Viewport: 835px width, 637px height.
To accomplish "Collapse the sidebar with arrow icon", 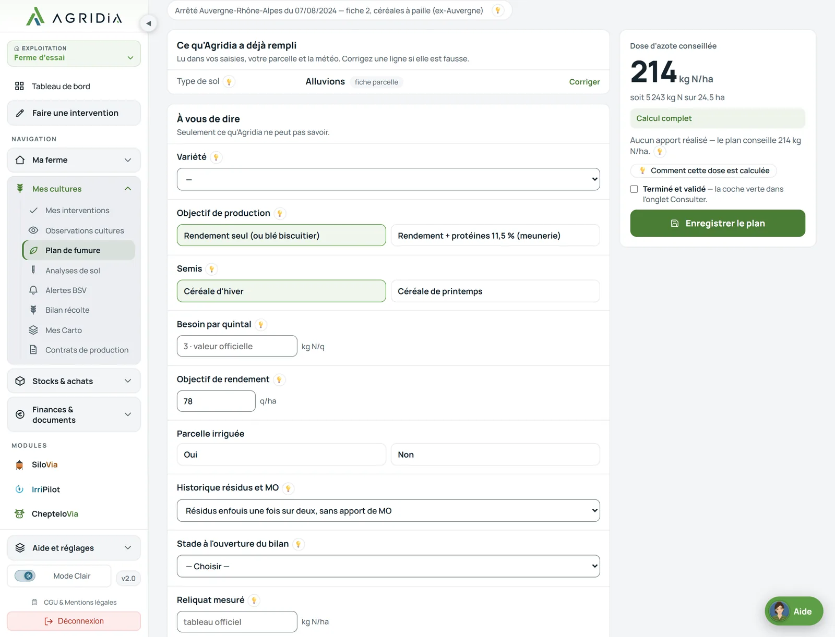I will 149,23.
